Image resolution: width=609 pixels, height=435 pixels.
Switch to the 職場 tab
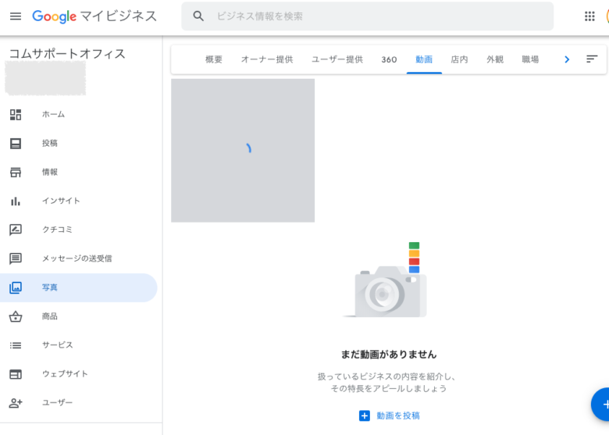530,59
